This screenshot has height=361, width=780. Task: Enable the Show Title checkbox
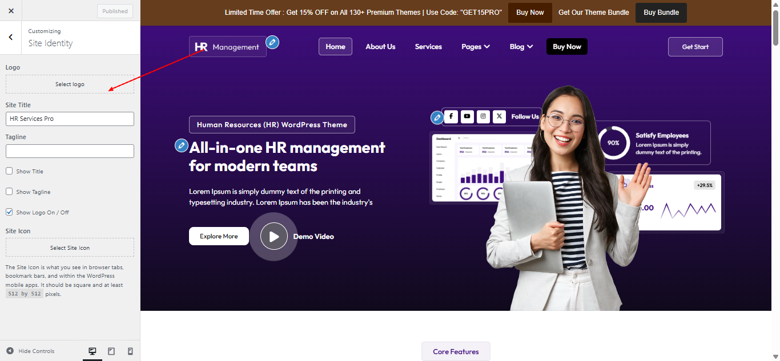click(9, 171)
